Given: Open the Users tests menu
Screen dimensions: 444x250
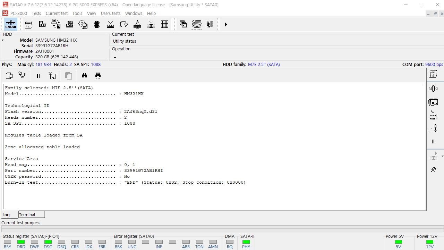Looking at the screenshot, I should click(x=111, y=13).
